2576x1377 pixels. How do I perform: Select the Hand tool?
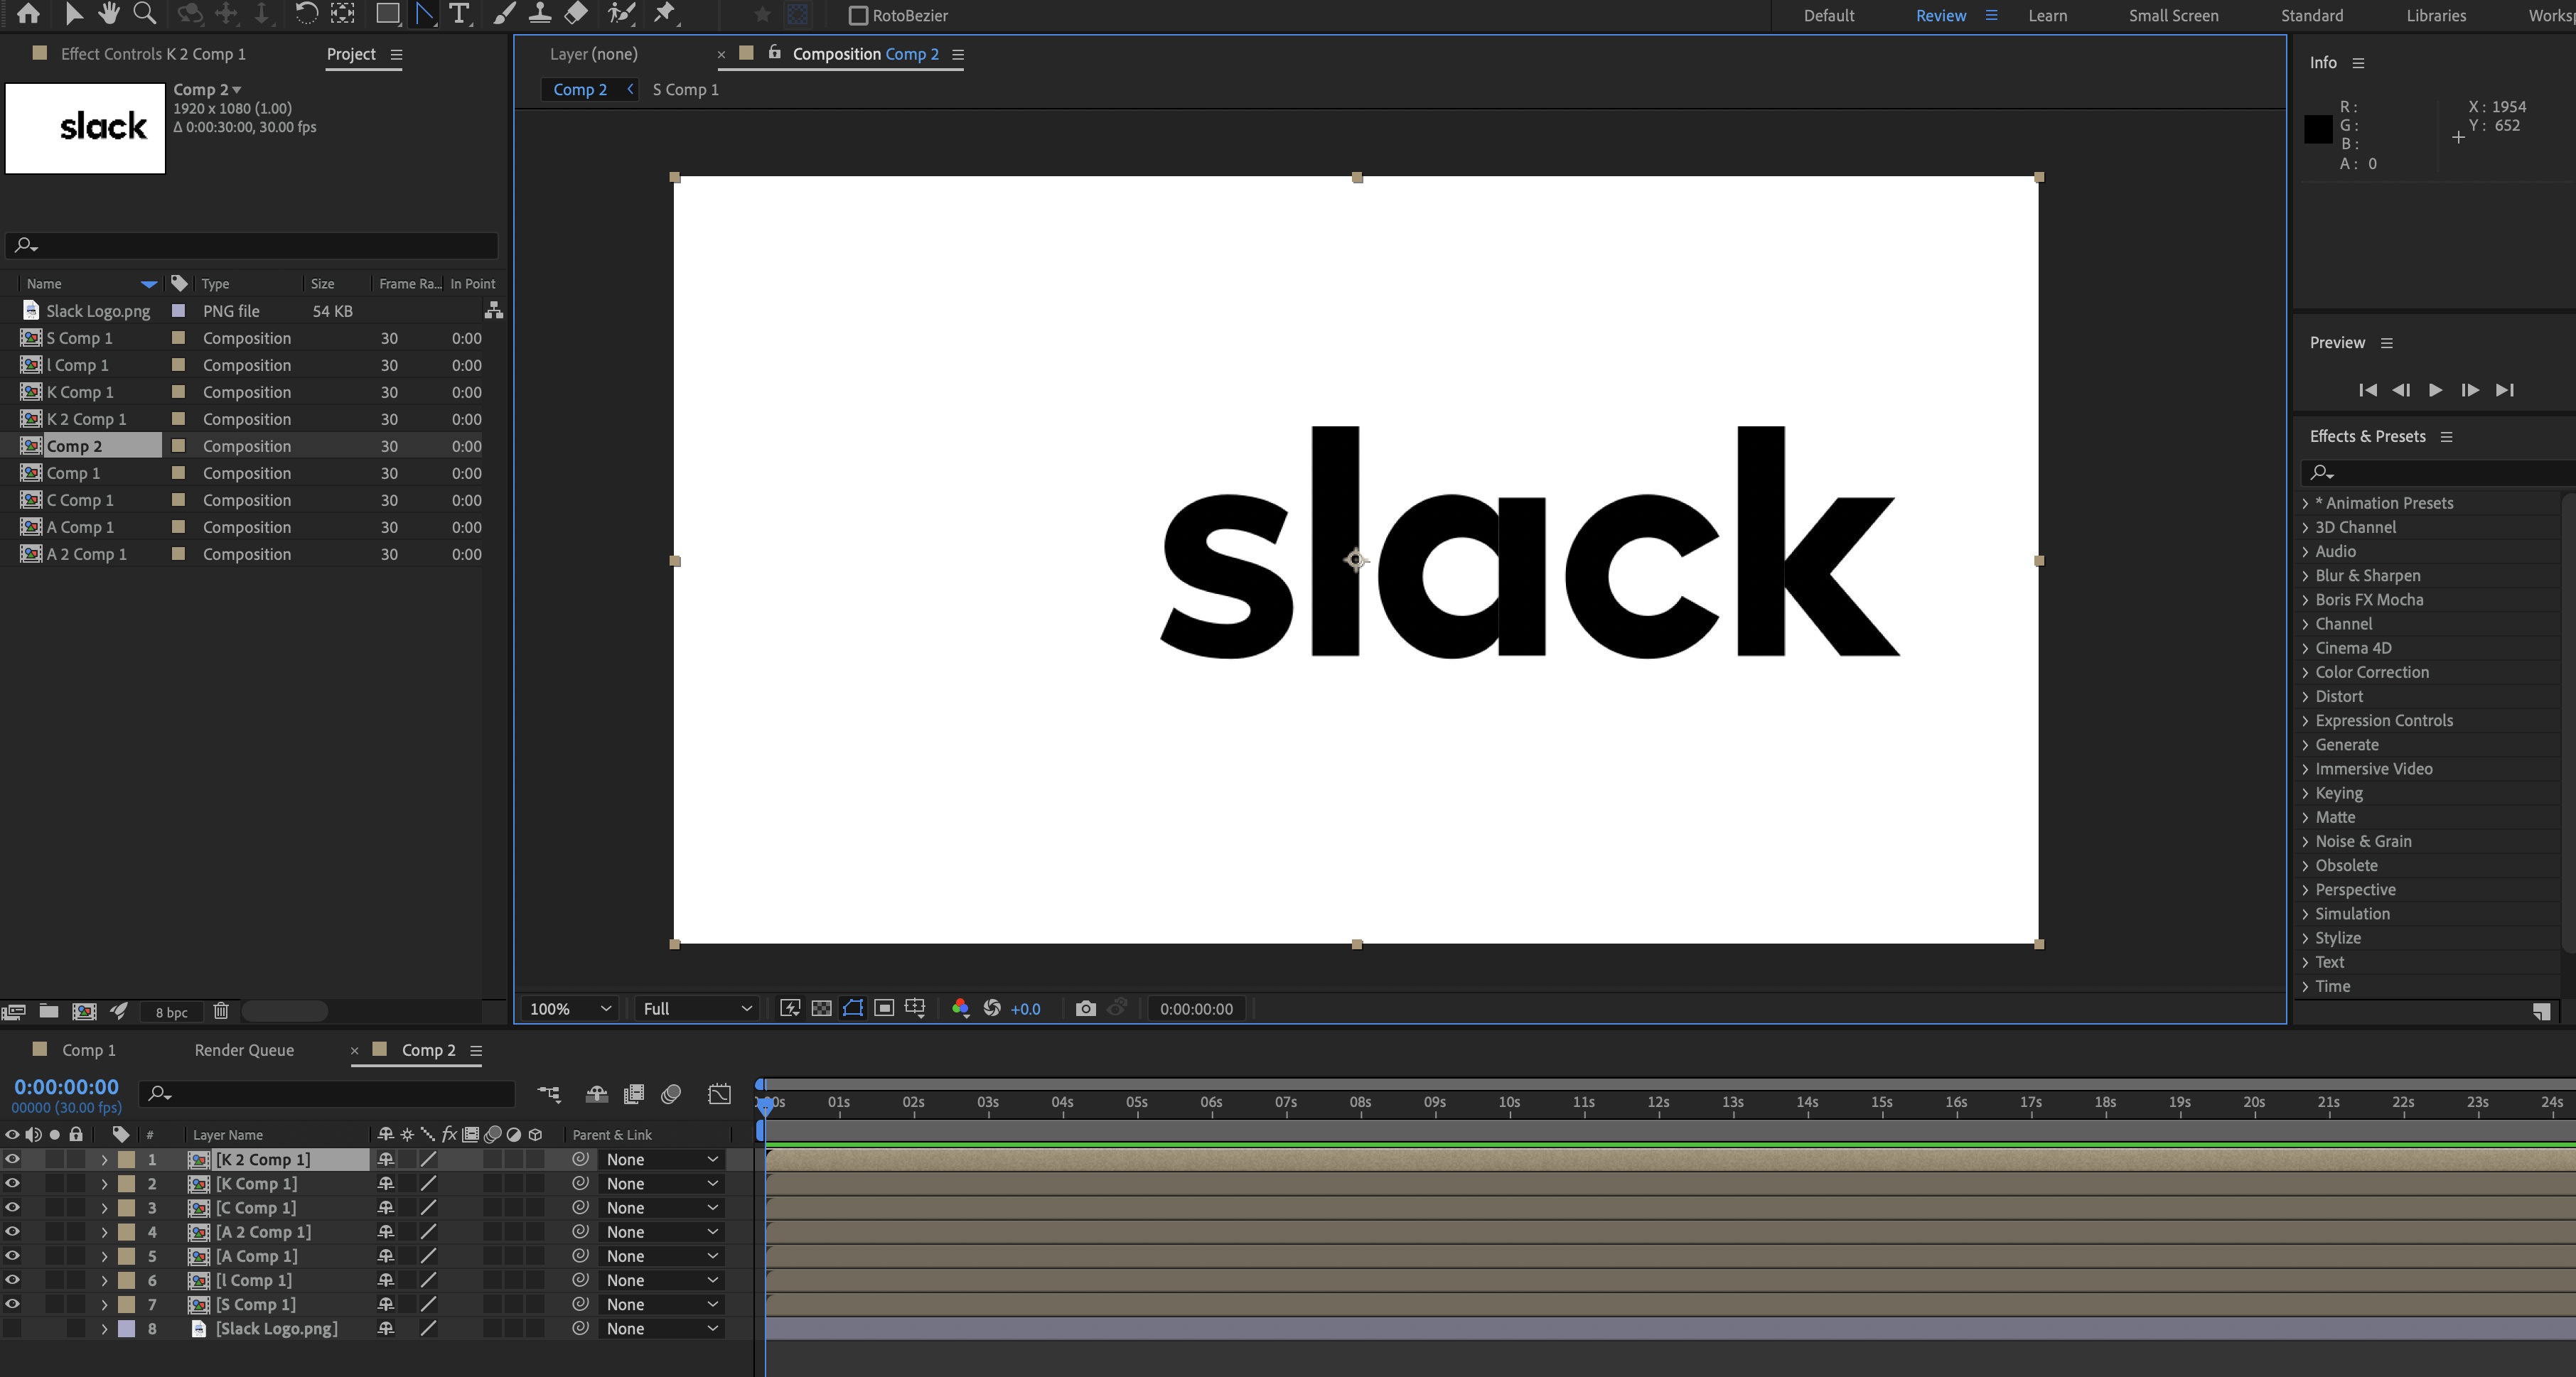click(109, 13)
